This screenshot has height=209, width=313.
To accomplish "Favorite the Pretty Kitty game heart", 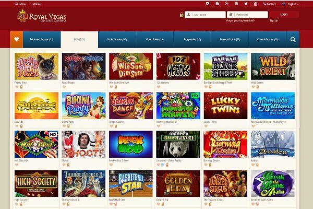I will 17,87.
